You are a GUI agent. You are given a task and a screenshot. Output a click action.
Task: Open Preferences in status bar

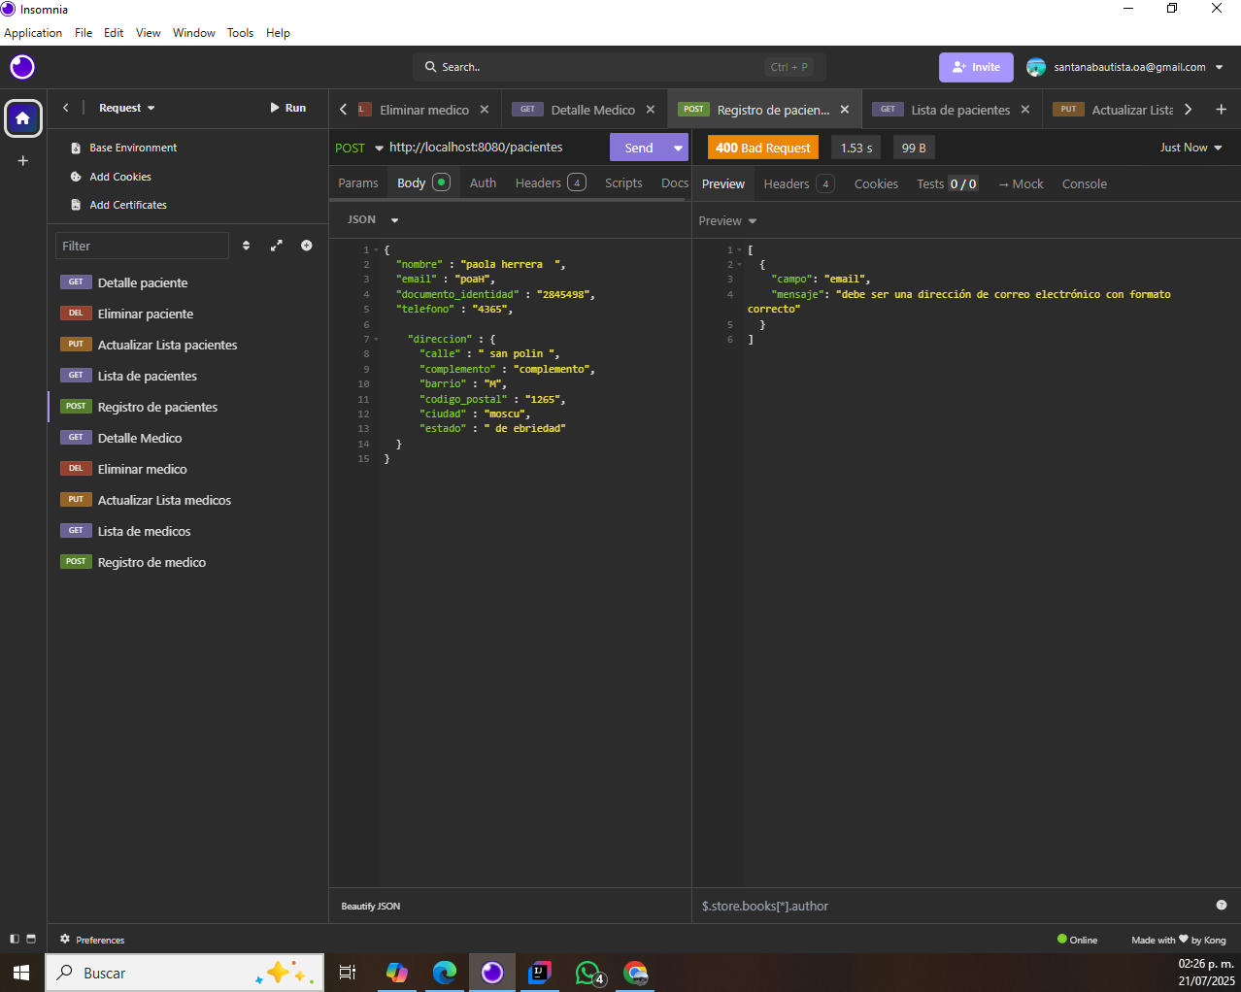click(92, 940)
